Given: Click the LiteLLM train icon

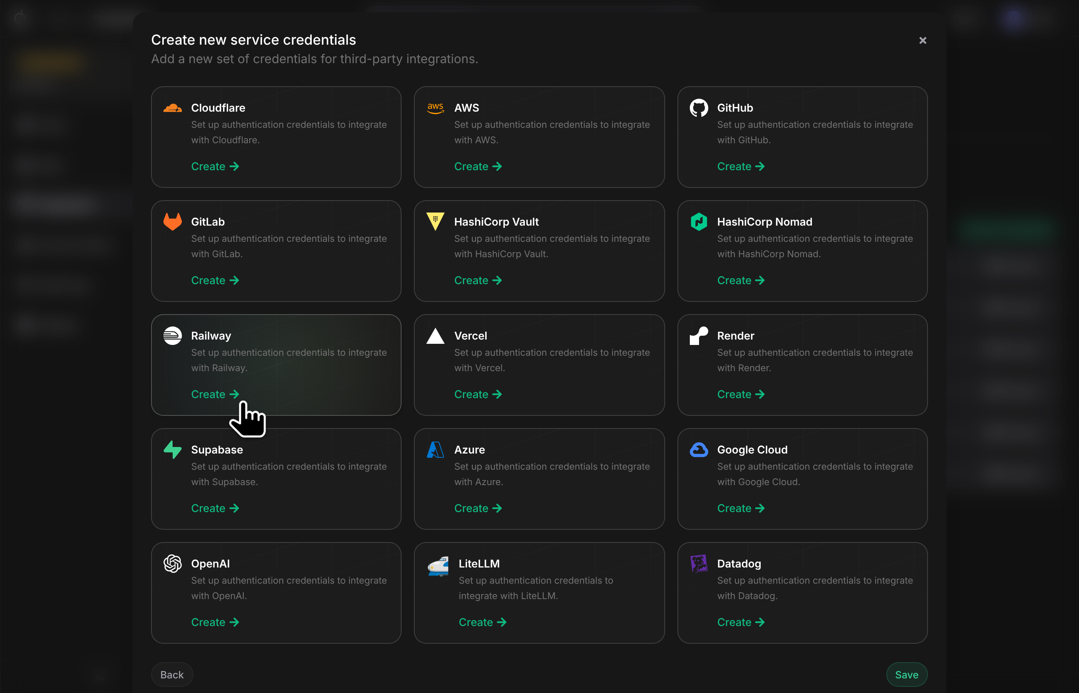Looking at the screenshot, I should coord(438,566).
